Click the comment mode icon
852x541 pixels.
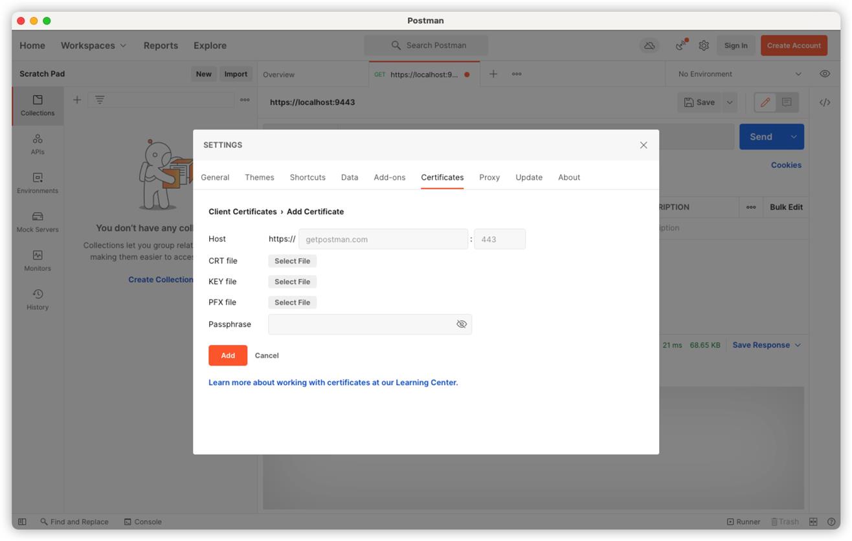coord(787,102)
